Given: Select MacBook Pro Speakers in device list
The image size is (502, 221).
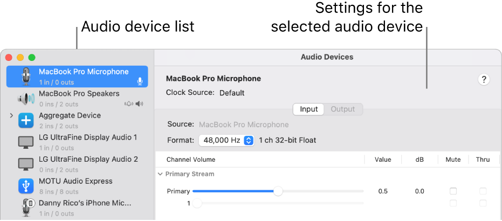Looking at the screenshot, I should 79,94.
